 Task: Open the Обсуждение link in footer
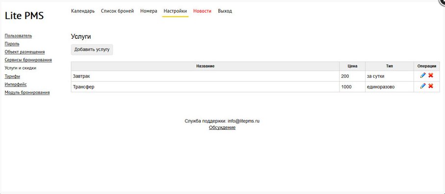[222, 127]
